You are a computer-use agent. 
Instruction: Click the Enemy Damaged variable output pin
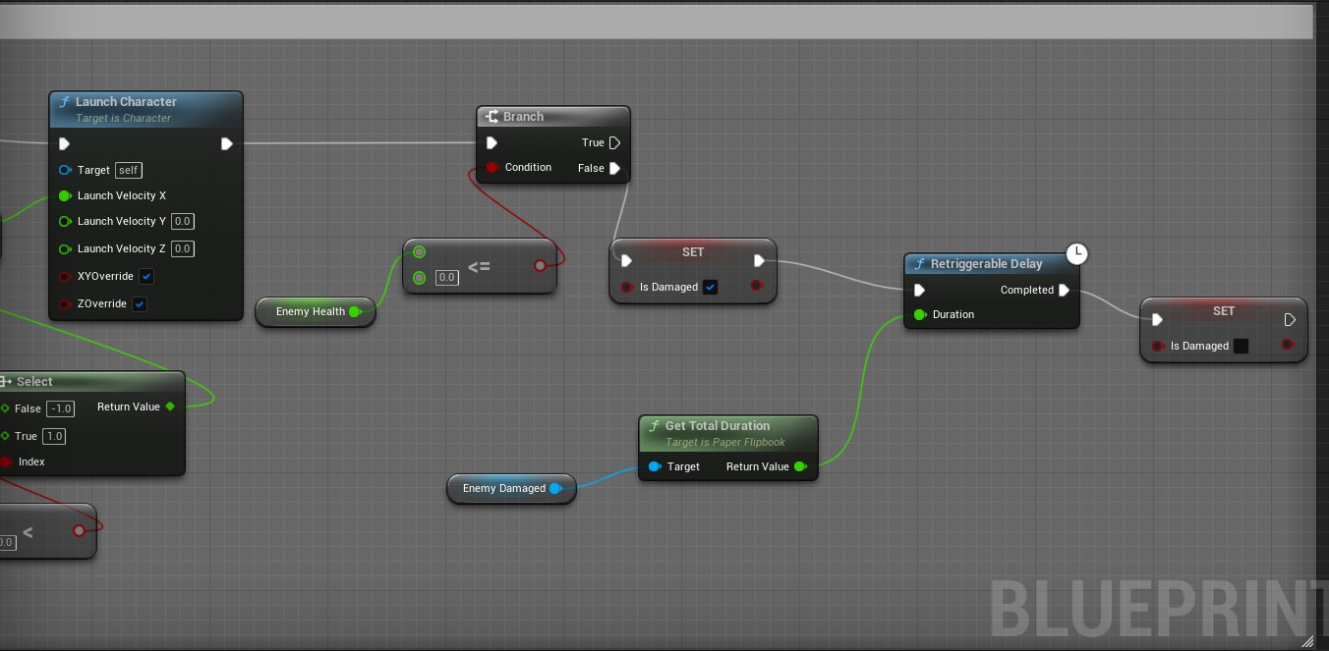(555, 489)
